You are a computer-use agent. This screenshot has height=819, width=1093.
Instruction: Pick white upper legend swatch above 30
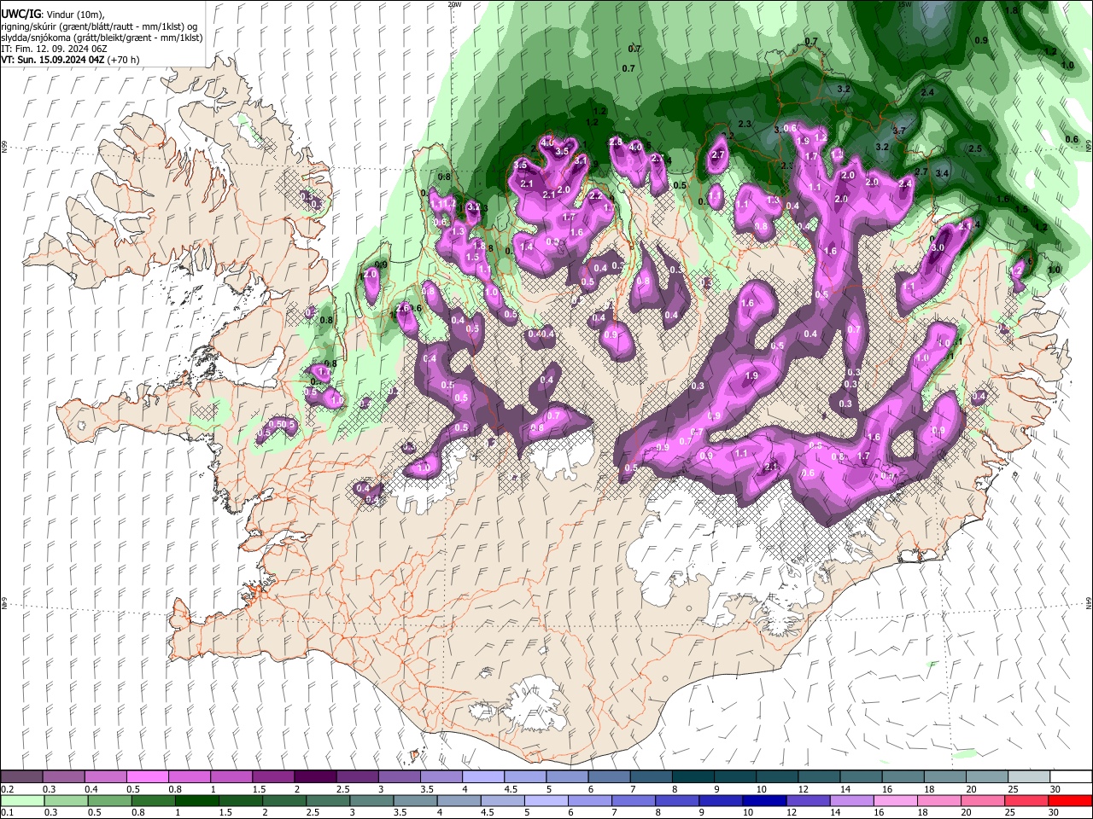tap(1072, 776)
